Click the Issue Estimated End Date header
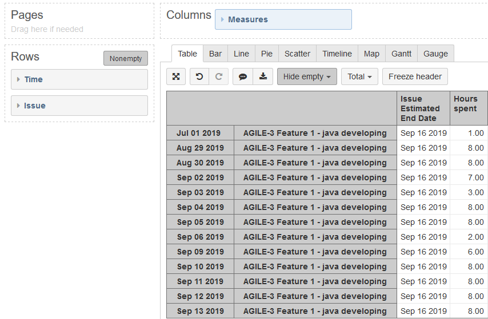488x319 pixels. (x=423, y=108)
